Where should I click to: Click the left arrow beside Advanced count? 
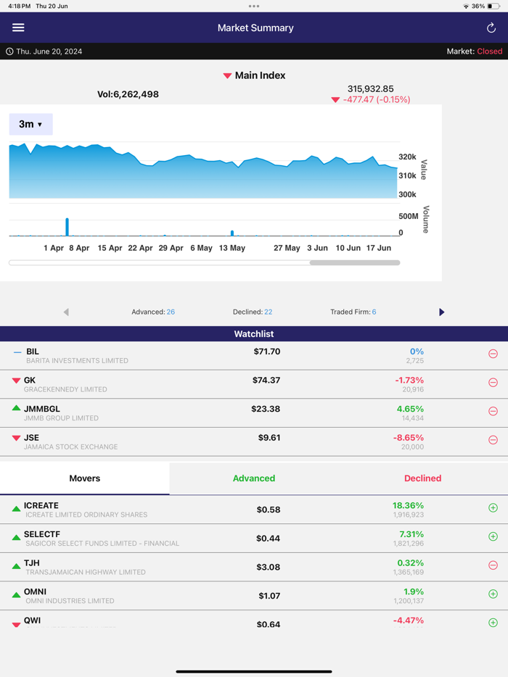[66, 312]
